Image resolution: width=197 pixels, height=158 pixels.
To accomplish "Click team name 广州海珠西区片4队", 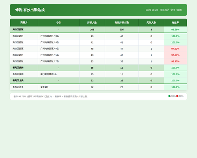I will [x=50, y=49].
